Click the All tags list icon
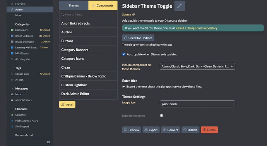267x146 pixels. click(12, 79)
